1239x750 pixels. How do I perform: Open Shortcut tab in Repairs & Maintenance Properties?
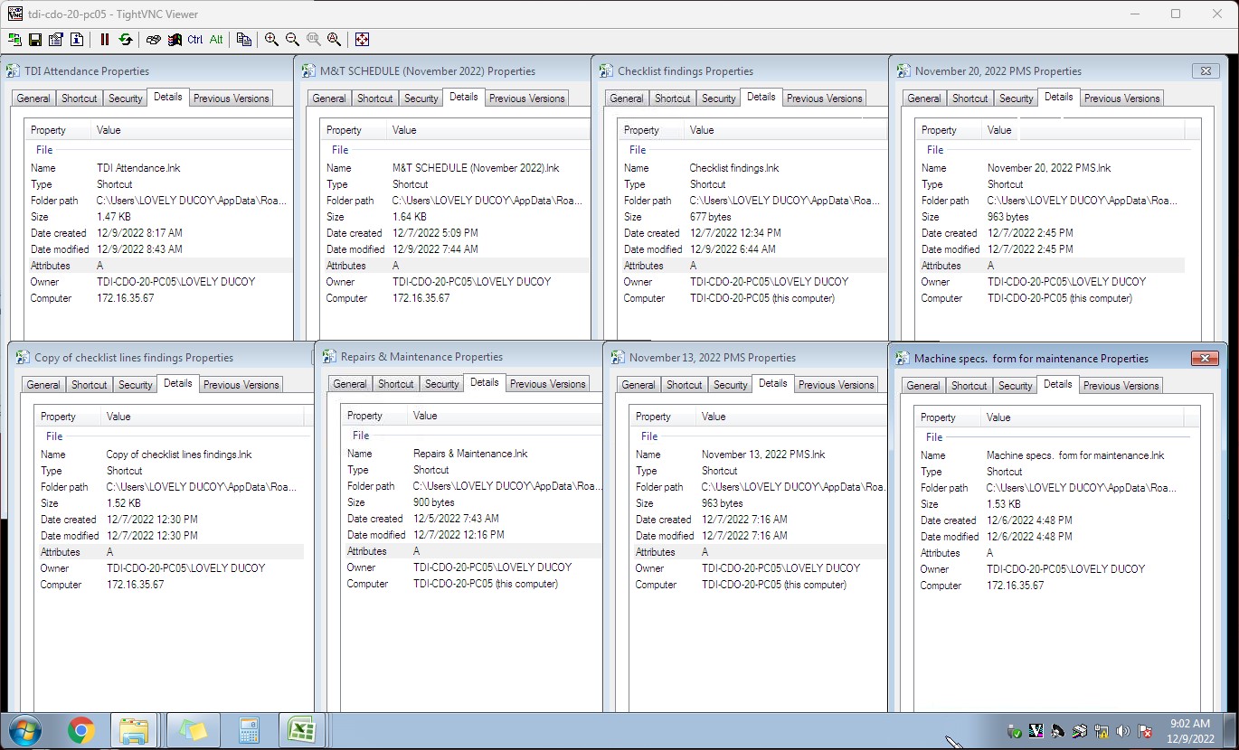[396, 384]
